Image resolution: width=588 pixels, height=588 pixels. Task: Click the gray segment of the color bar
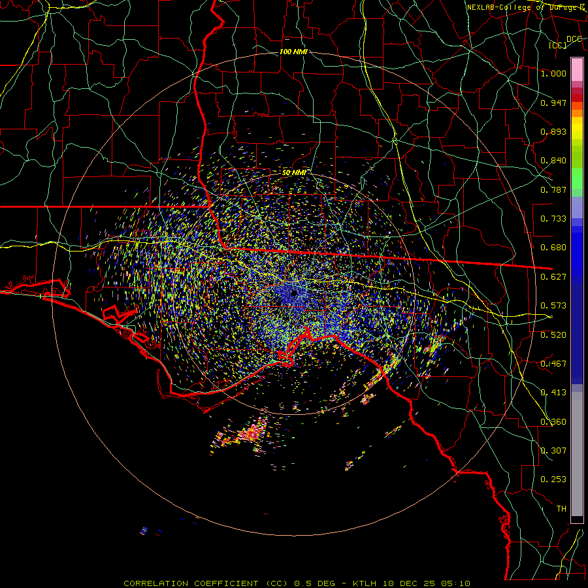[x=577, y=457]
